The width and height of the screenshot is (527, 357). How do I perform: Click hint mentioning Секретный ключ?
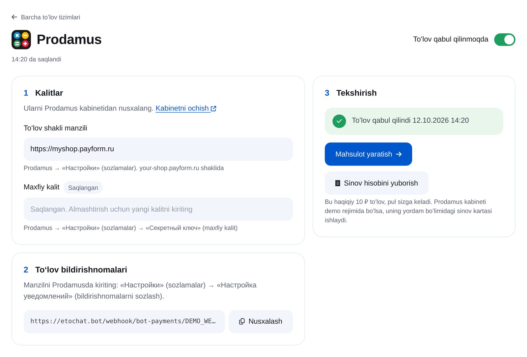[x=130, y=228]
